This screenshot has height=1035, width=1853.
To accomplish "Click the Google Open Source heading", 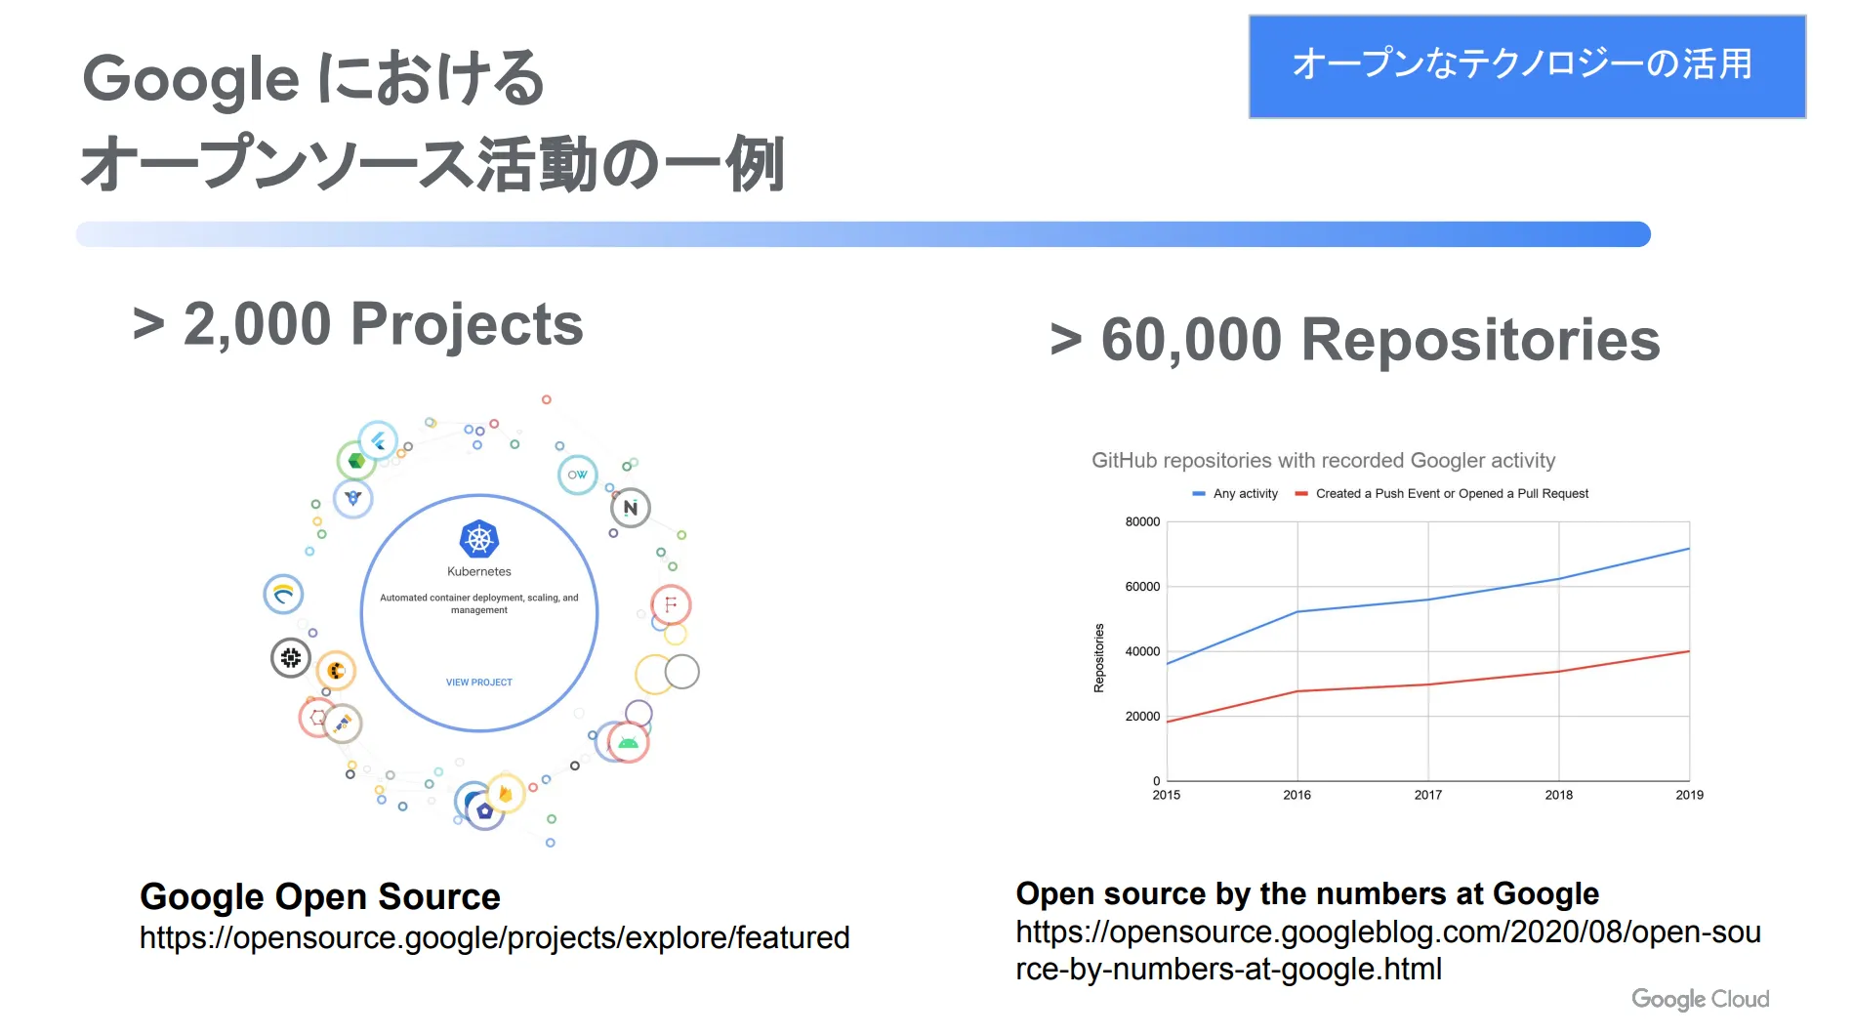I will [x=320, y=896].
